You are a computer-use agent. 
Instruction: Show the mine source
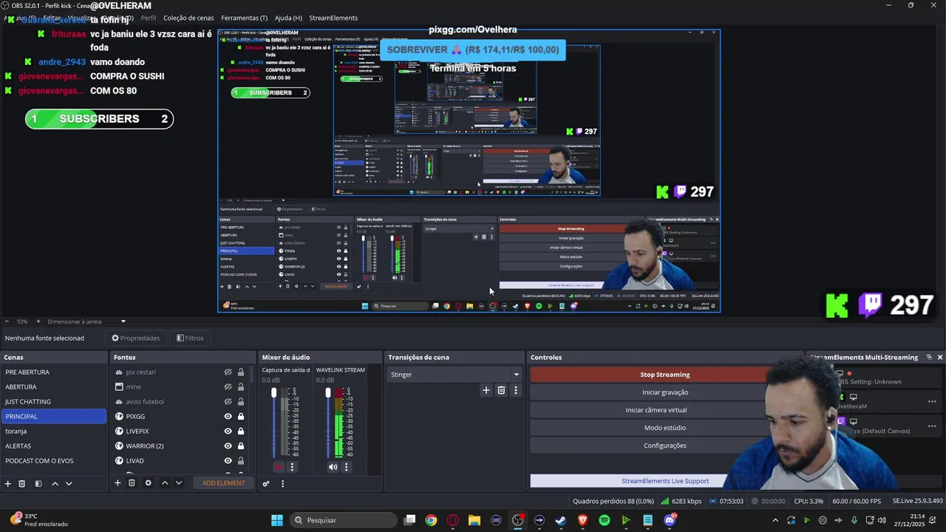pyautogui.click(x=228, y=387)
